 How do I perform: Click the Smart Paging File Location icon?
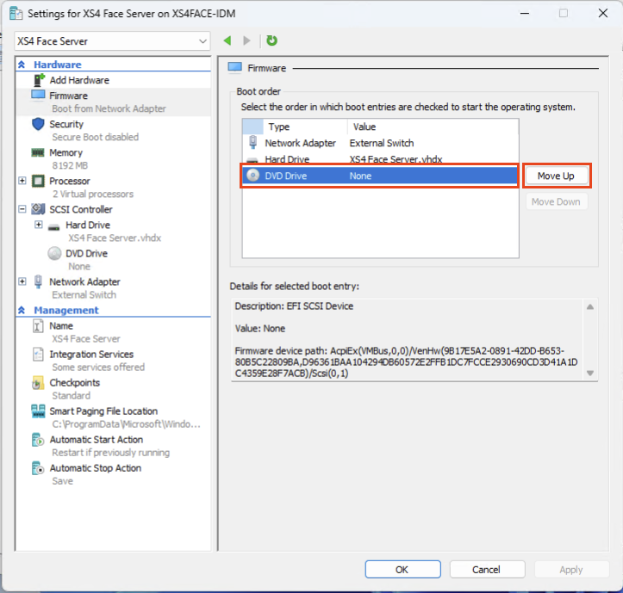[x=38, y=411]
